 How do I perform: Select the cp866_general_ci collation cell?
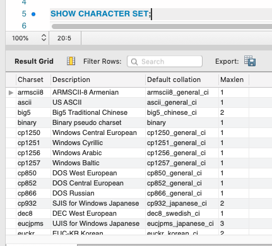click(182, 193)
